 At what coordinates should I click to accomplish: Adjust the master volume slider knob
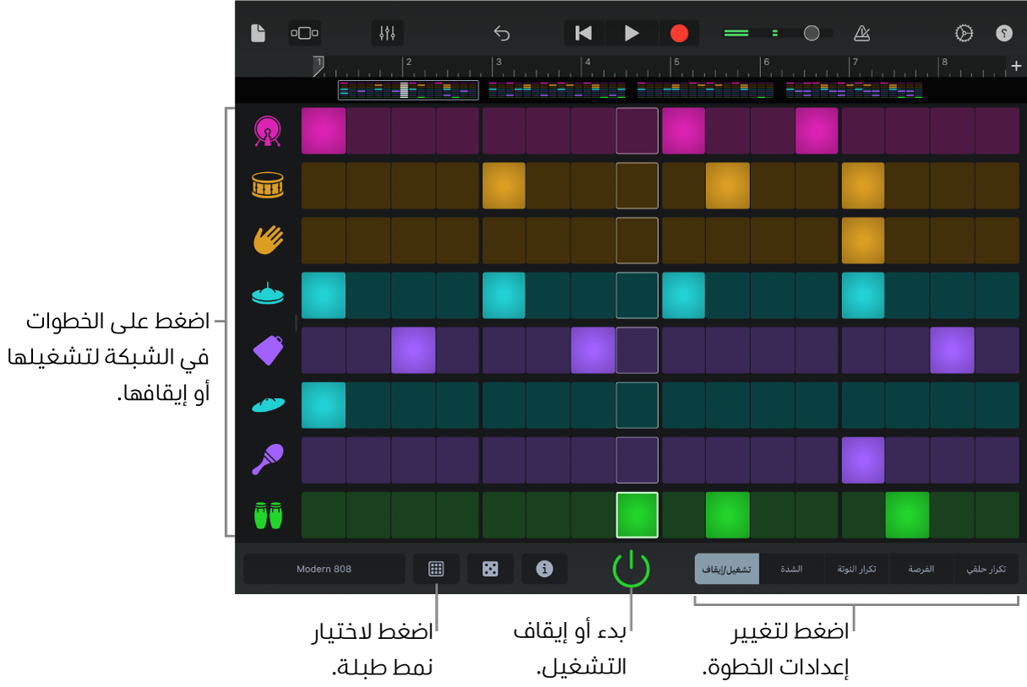click(812, 33)
